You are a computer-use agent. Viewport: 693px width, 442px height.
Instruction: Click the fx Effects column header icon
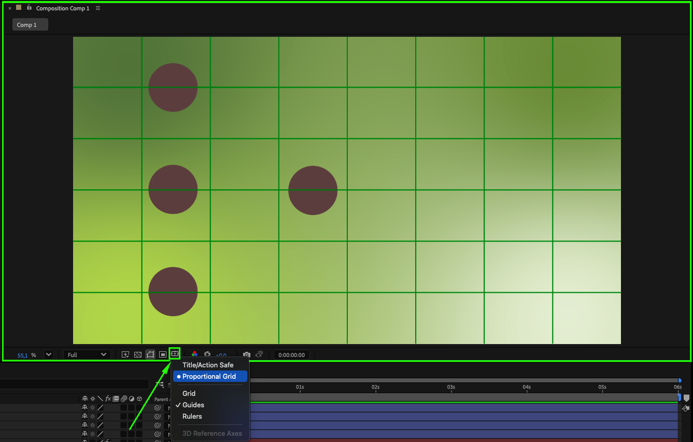[108, 399]
